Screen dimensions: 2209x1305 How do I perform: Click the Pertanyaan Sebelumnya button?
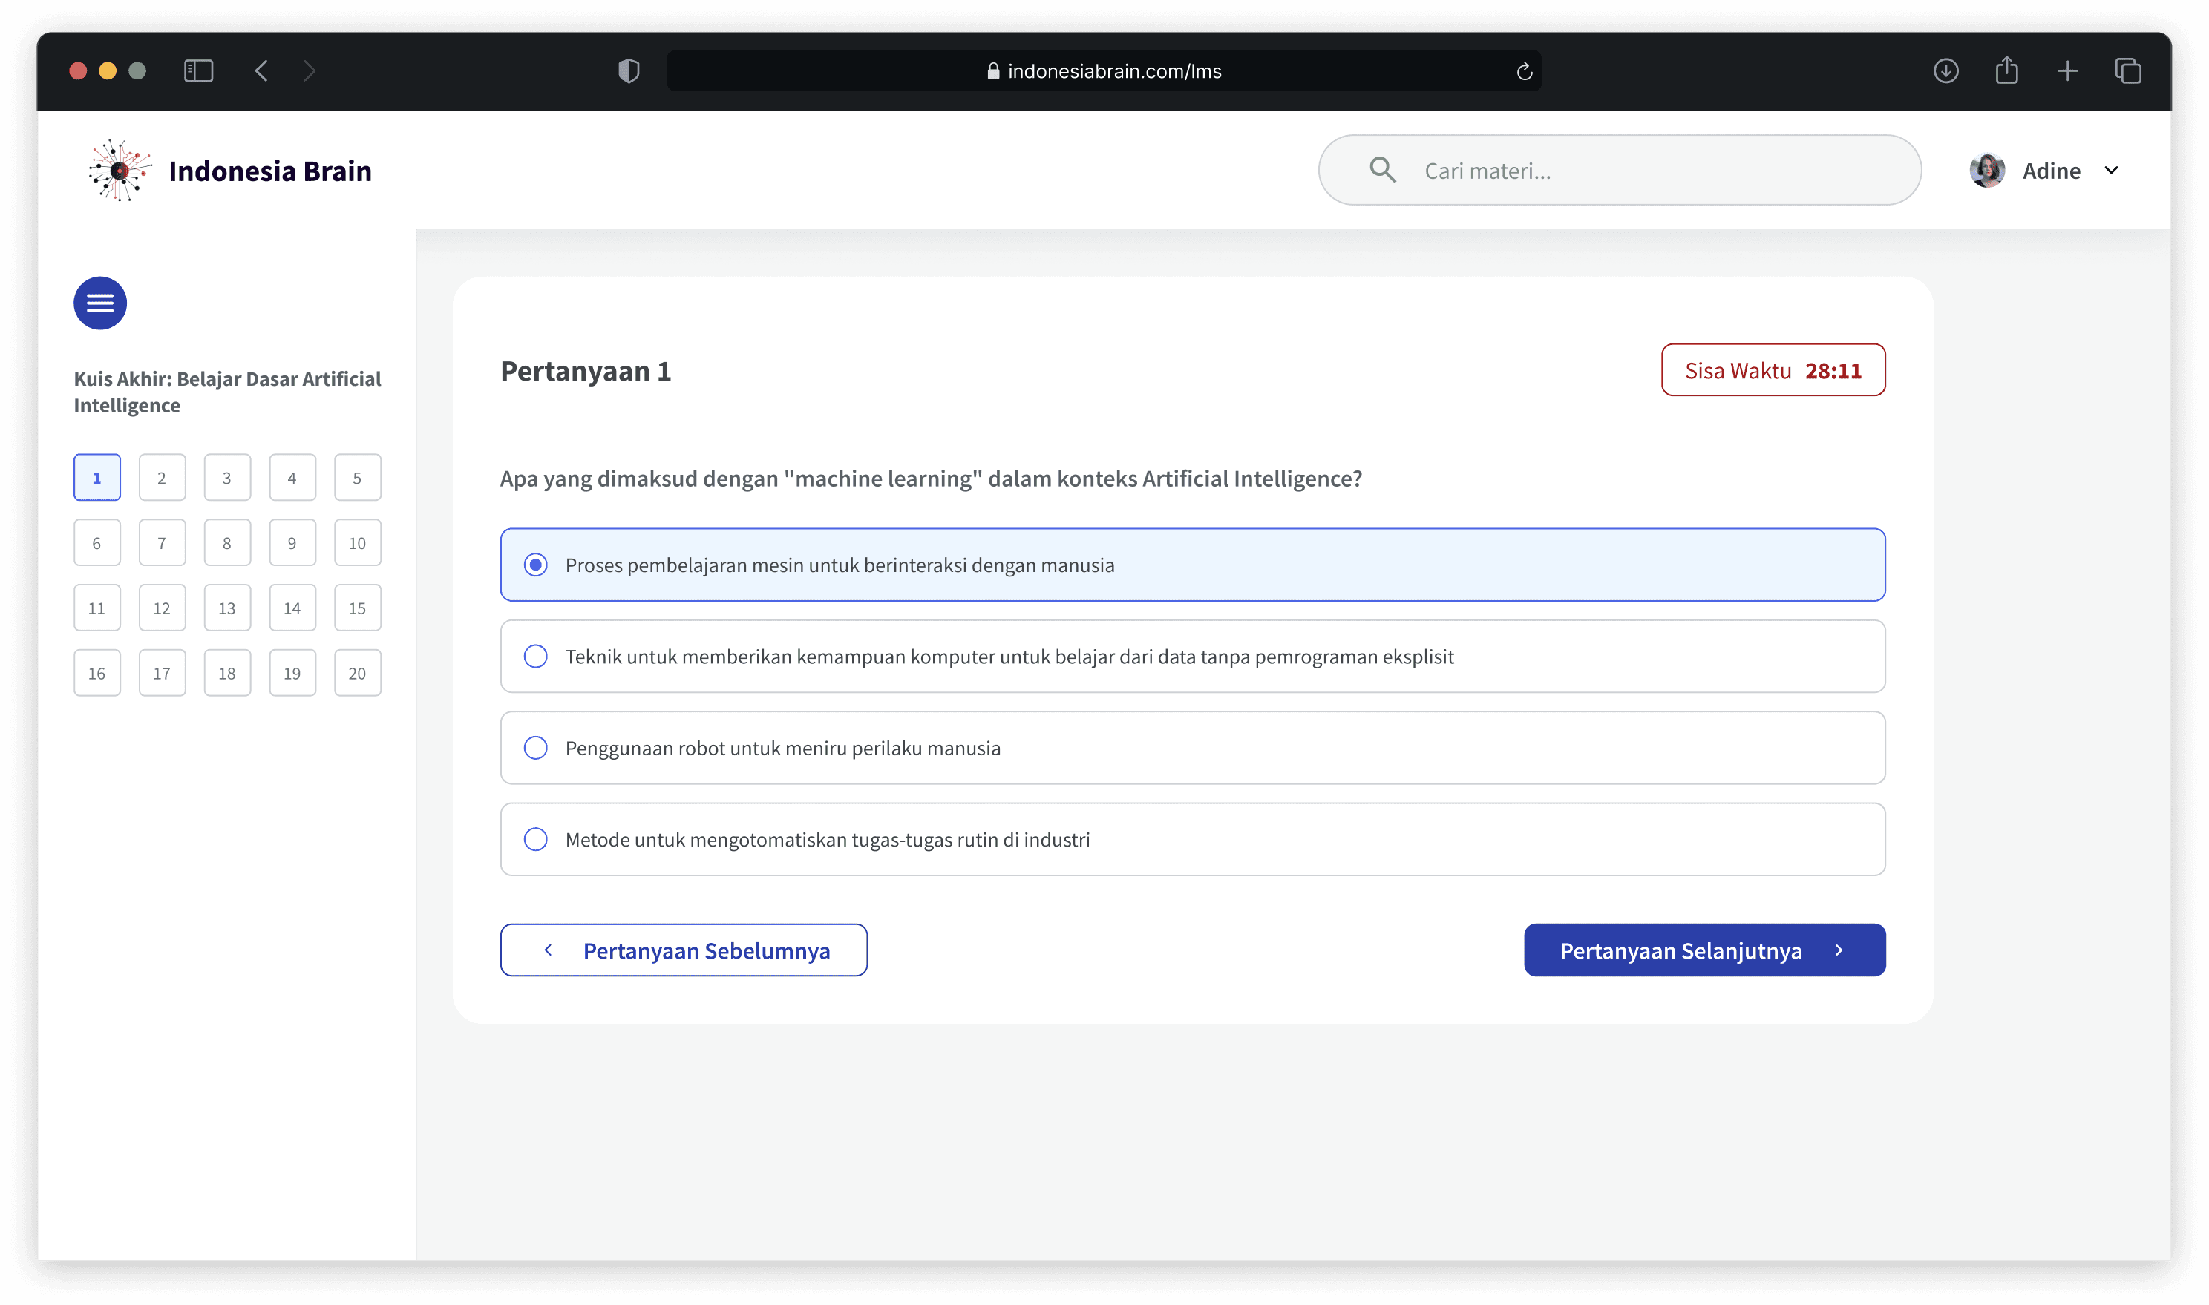(684, 950)
